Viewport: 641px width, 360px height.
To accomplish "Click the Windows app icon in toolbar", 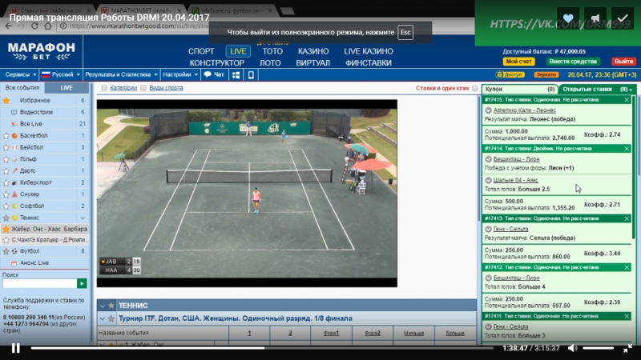I will click(235, 74).
